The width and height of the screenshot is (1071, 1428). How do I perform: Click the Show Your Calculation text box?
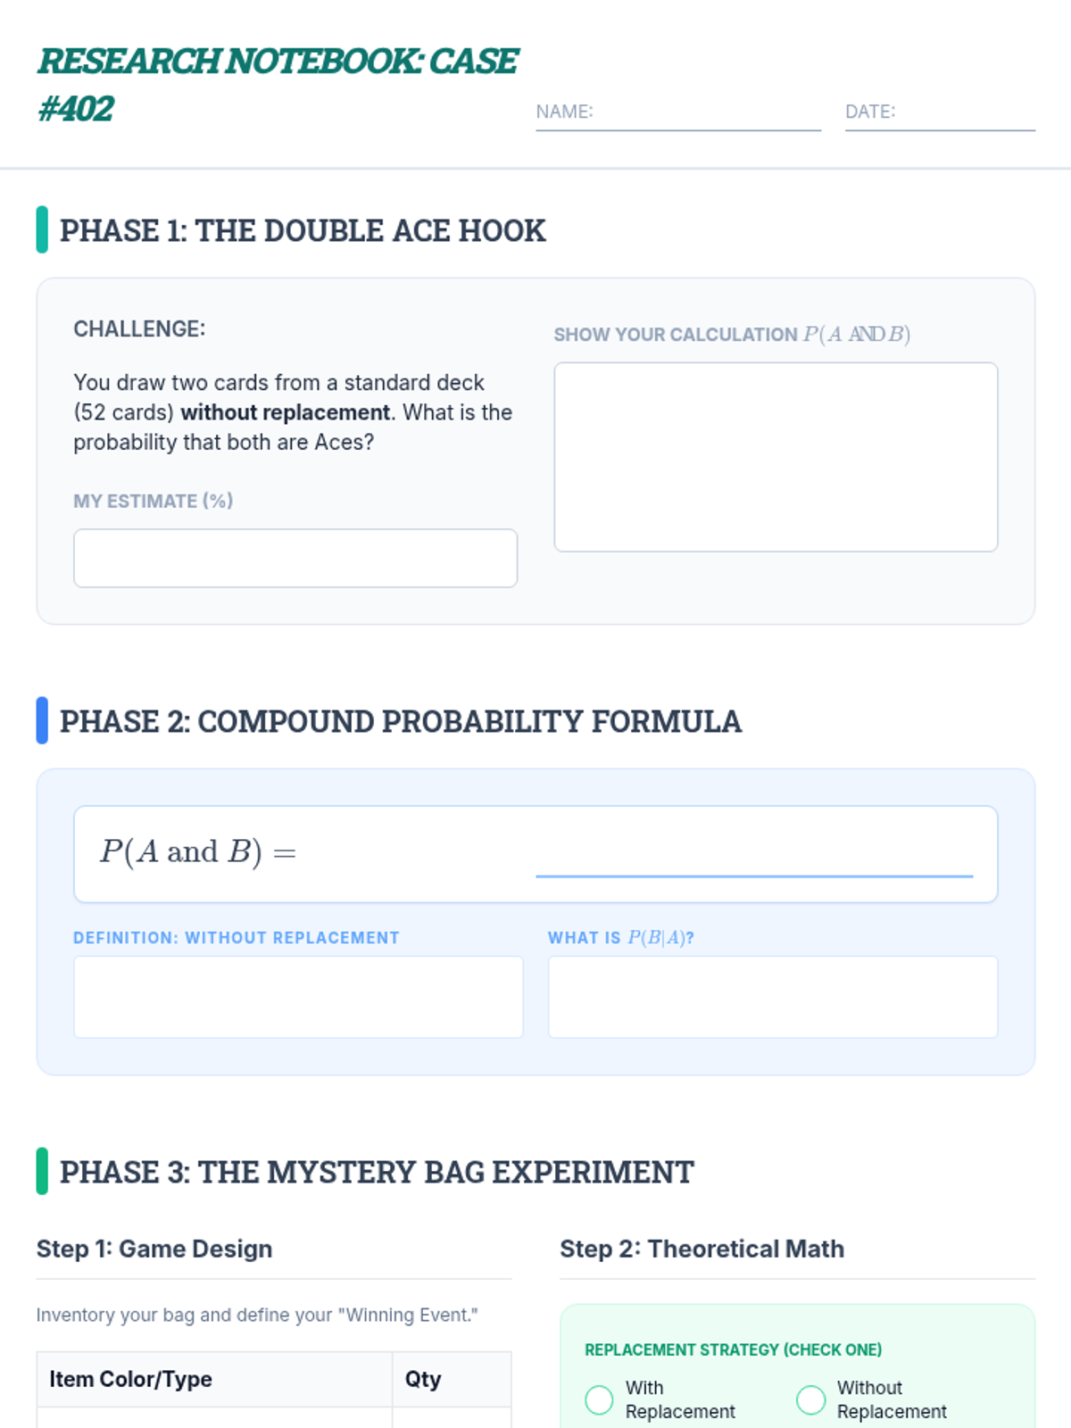coord(776,457)
